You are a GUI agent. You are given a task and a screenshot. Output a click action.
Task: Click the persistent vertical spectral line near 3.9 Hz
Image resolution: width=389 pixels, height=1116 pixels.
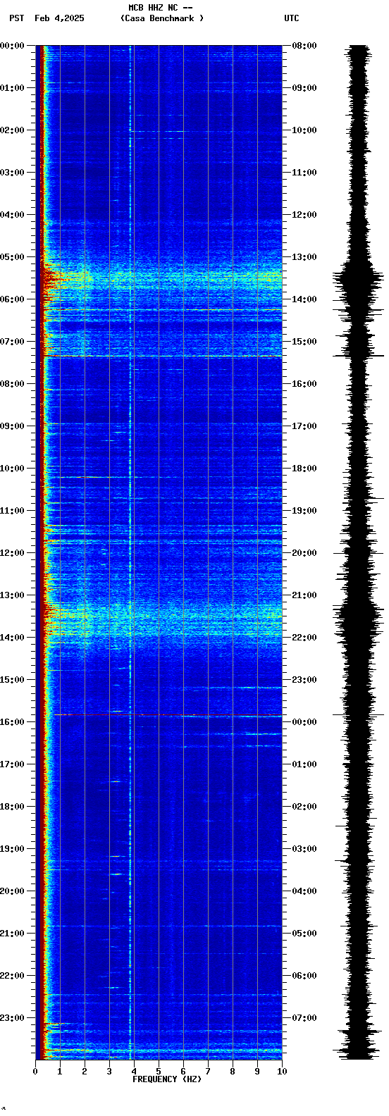point(130,552)
